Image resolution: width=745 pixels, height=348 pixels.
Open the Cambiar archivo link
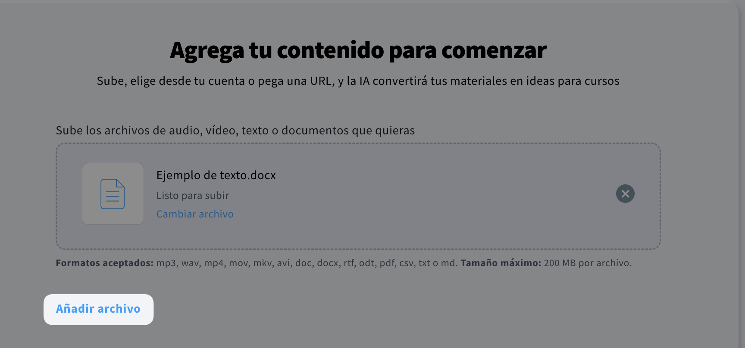tap(195, 214)
